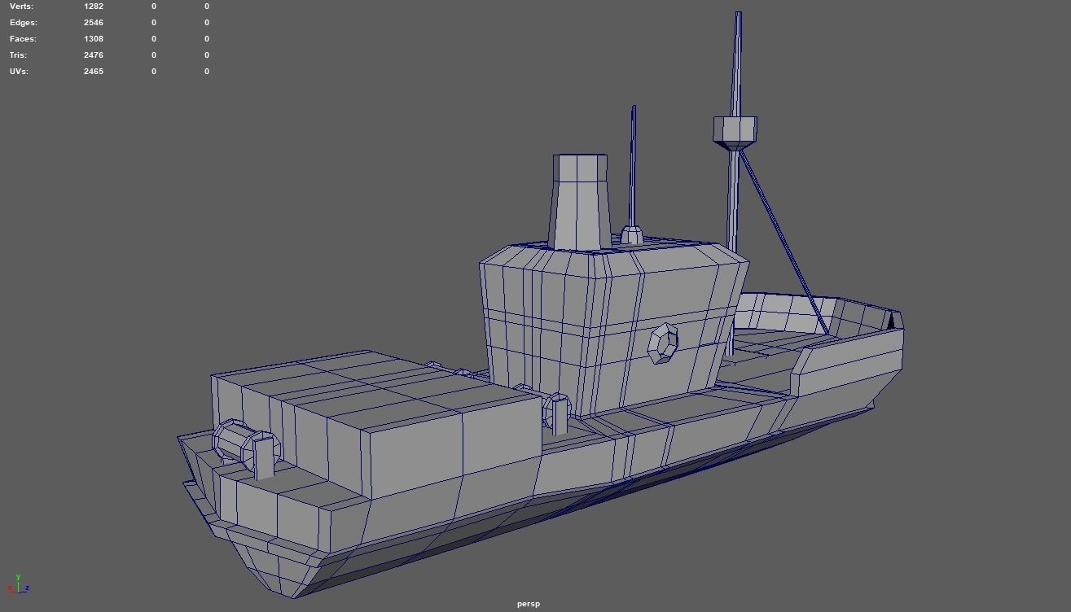Click the 'UVs:' heads-up label
This screenshot has width=1071, height=612.
pos(19,72)
